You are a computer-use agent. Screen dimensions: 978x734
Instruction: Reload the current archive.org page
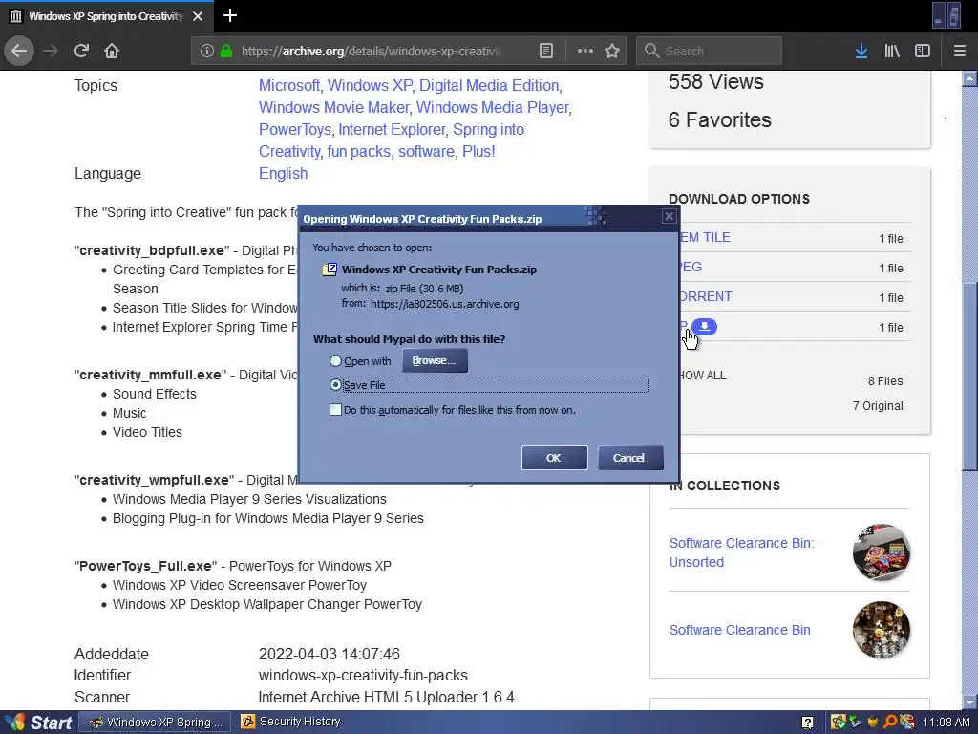81,51
